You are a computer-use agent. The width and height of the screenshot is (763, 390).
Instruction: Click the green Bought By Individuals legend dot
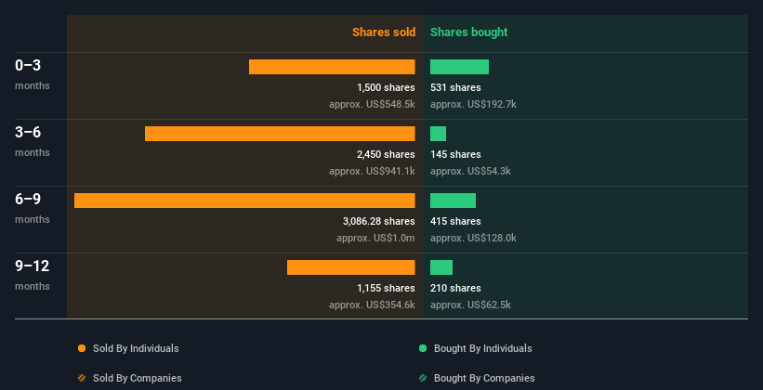coord(423,348)
